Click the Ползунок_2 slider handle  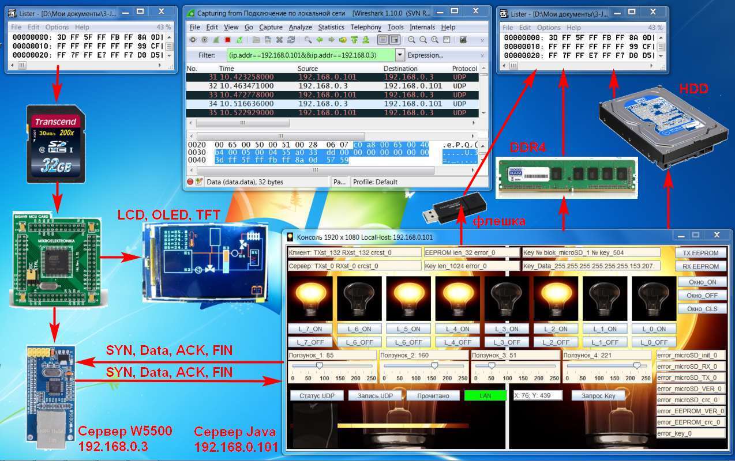[434, 365]
